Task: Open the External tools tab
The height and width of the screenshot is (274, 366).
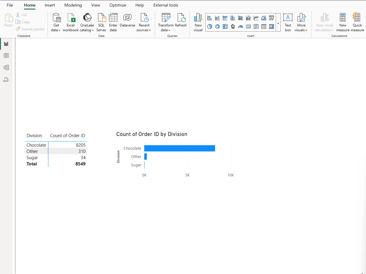Action: [x=166, y=5]
